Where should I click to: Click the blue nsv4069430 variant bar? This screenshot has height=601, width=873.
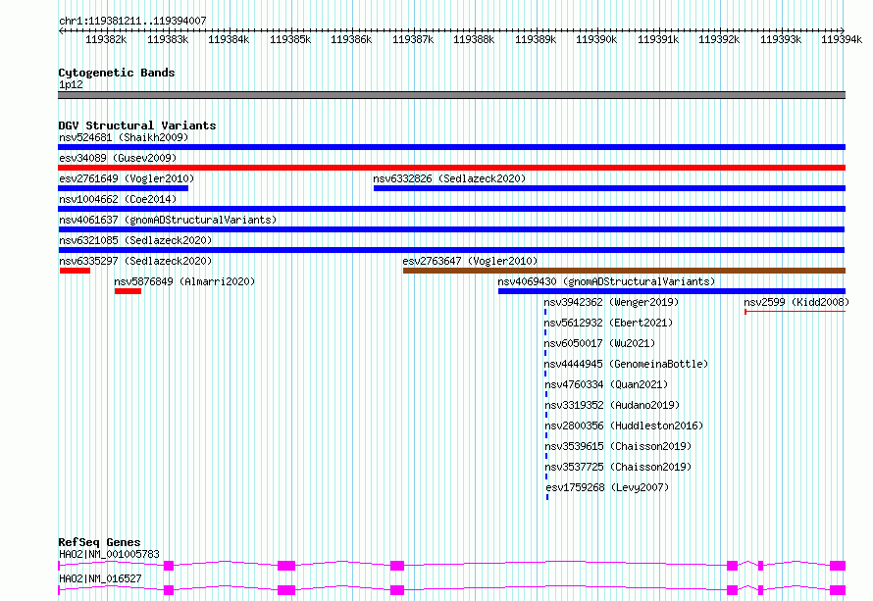pos(672,291)
